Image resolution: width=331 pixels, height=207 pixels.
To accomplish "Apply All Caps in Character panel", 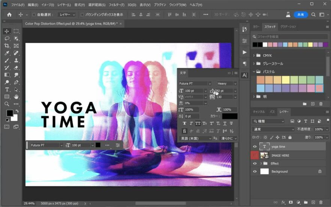I will click(x=197, y=123).
